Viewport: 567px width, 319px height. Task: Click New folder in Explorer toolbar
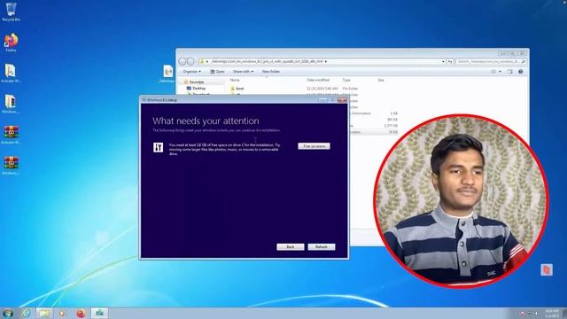pyautogui.click(x=271, y=72)
